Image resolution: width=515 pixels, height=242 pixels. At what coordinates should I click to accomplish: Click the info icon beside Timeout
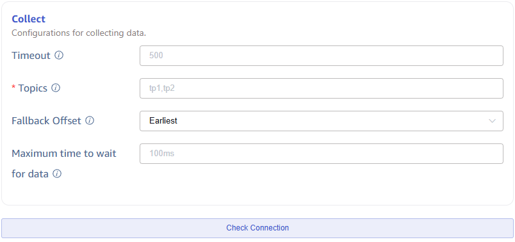click(x=59, y=55)
